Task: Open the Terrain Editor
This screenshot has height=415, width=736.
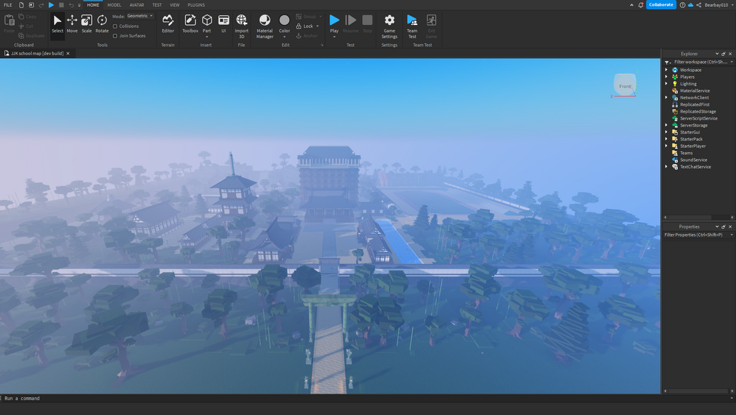Action: (167, 24)
